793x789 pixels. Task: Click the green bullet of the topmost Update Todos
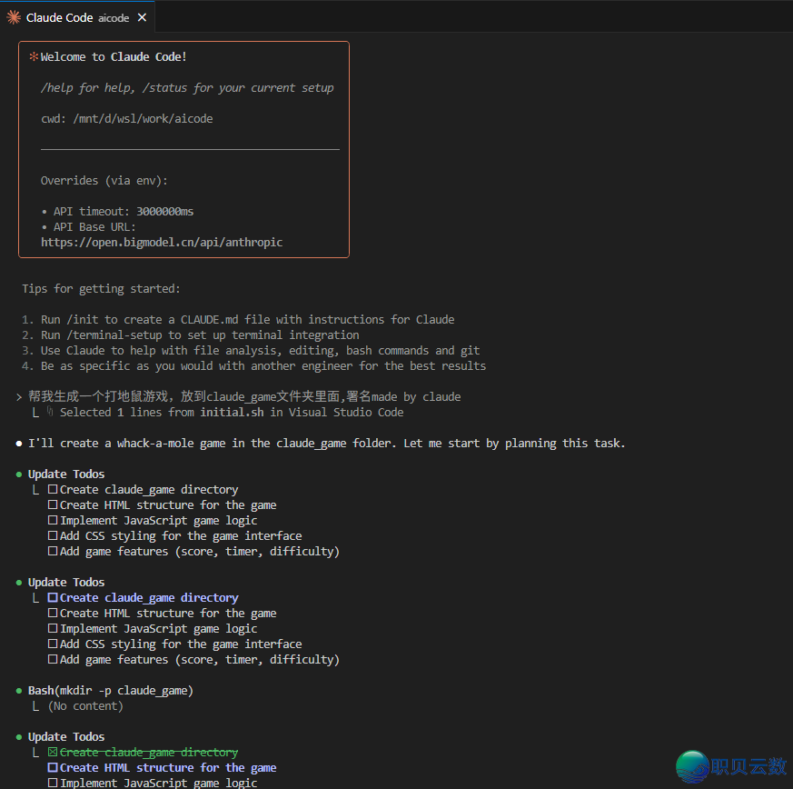click(19, 474)
